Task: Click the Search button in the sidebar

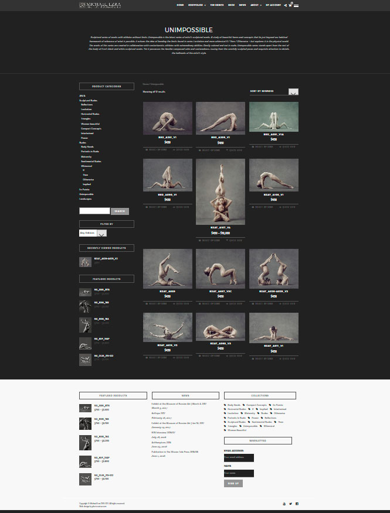Action: pyautogui.click(x=120, y=211)
